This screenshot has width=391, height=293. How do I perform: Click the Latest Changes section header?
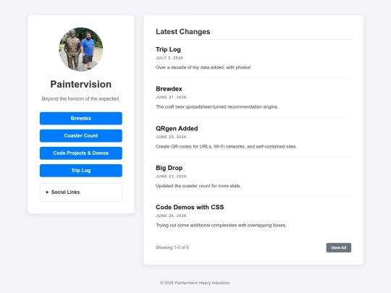182,32
